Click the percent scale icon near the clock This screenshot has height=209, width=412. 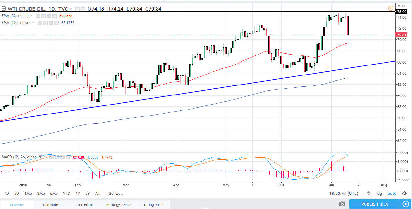coord(369,193)
